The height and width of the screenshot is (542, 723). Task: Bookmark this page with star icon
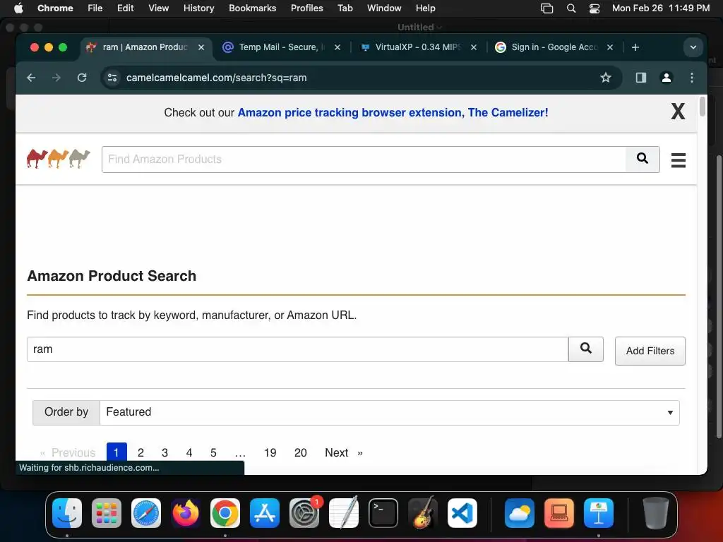point(605,78)
